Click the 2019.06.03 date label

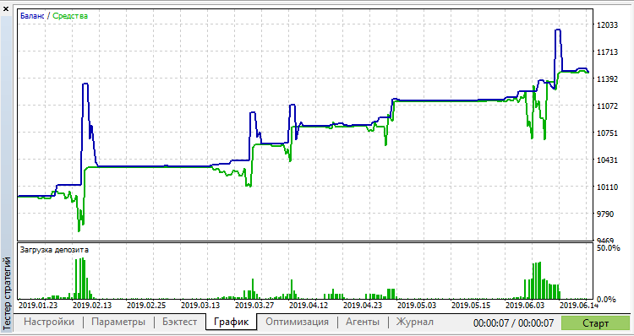(x=525, y=305)
